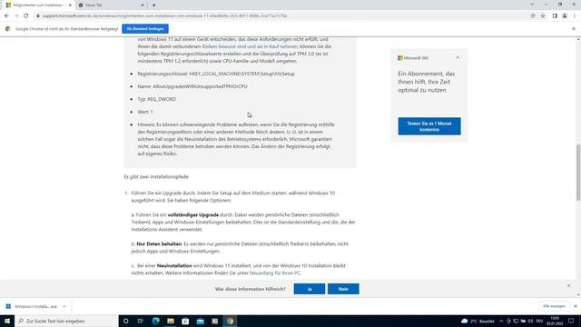Click the browser forward arrow
This screenshot has width=581, height=327.
(16, 16)
